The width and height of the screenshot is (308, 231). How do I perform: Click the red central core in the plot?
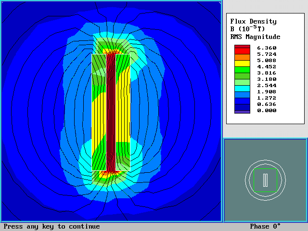coord(111,111)
